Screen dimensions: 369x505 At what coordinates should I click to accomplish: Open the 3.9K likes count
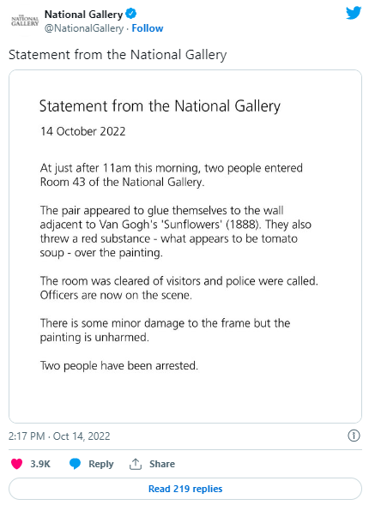coord(40,464)
